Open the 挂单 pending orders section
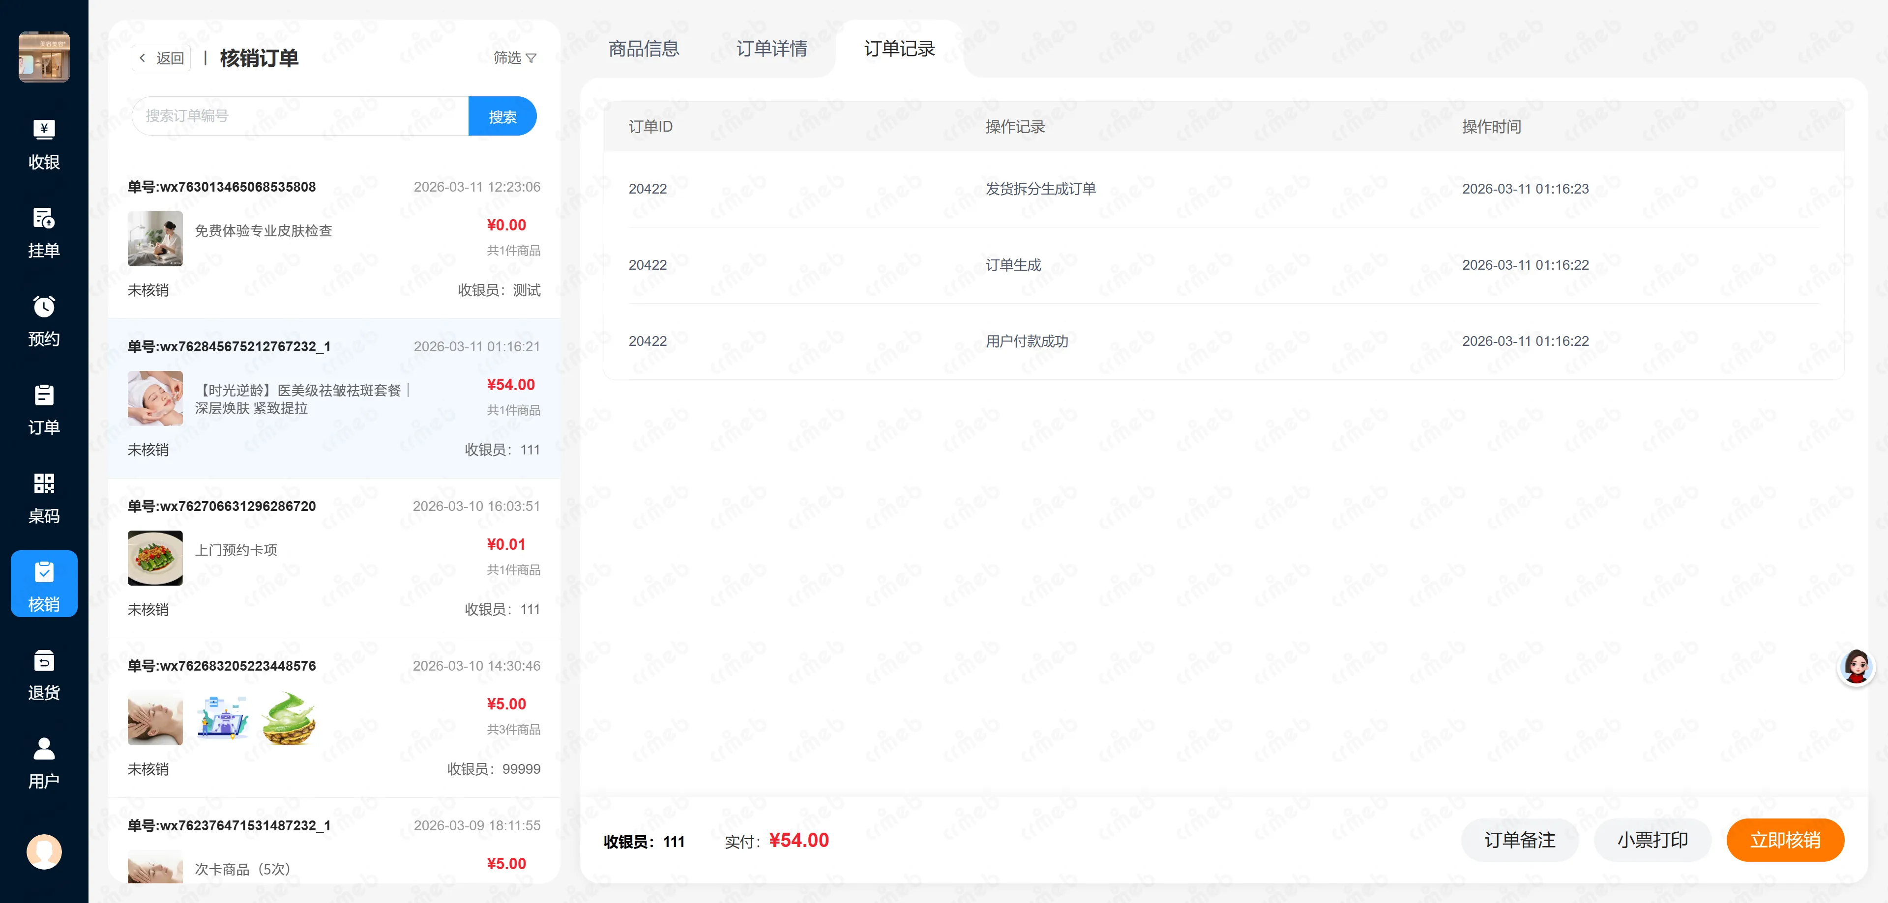 click(x=44, y=233)
